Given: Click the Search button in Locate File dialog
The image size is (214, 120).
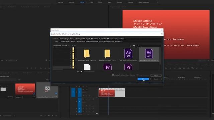Looking at the screenshot, I should (x=156, y=75).
